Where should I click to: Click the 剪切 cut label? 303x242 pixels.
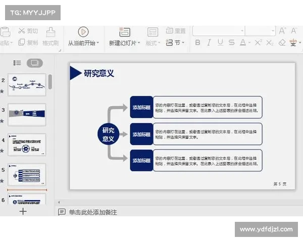click(x=32, y=31)
